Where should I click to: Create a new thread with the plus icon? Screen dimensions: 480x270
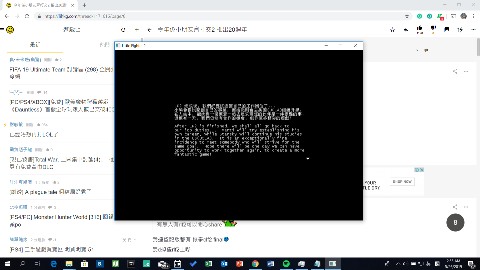137,30
